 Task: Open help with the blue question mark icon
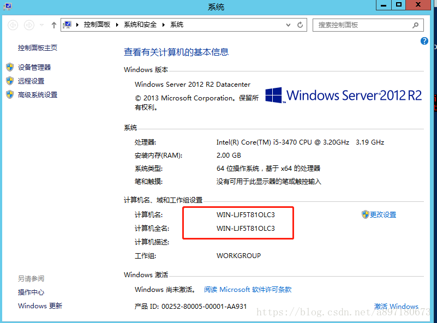pyautogui.click(x=424, y=41)
